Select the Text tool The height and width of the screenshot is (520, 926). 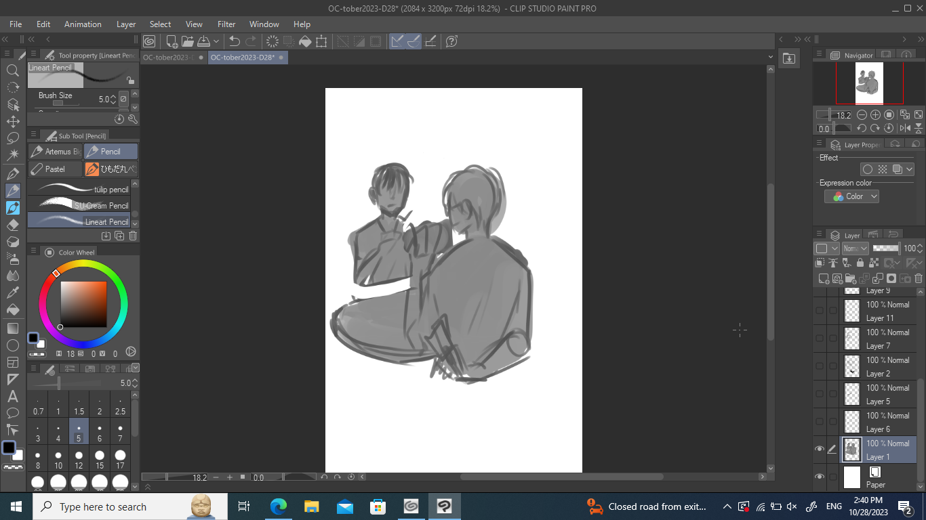click(x=12, y=396)
